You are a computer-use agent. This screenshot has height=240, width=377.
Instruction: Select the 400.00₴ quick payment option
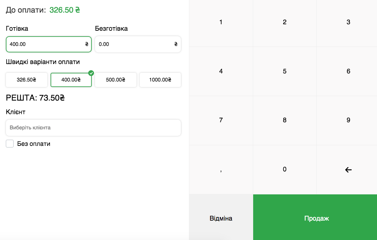pos(71,80)
